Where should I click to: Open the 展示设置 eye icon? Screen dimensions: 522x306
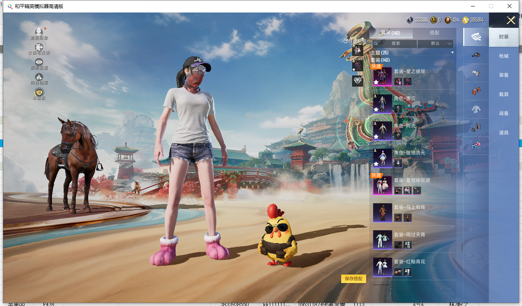coord(39,62)
